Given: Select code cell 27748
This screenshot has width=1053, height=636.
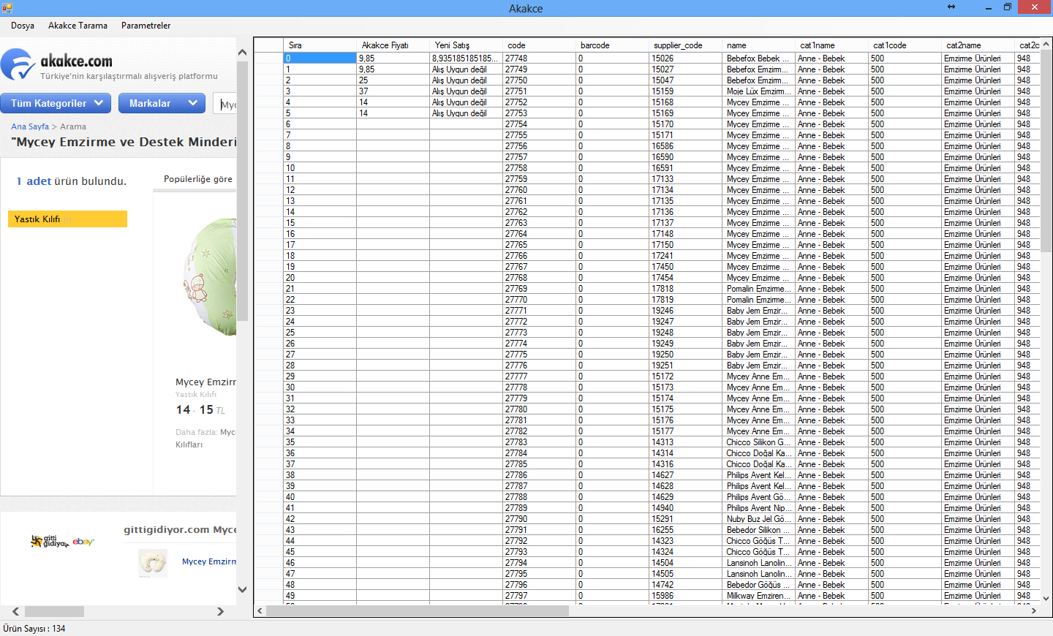Looking at the screenshot, I should click(540, 58).
